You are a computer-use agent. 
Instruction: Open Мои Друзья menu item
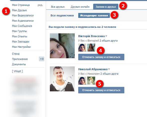(x=19, y=10)
